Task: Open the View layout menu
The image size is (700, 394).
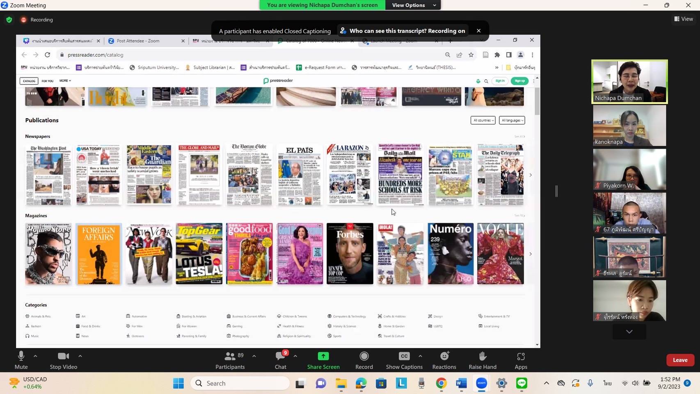Action: (x=683, y=19)
